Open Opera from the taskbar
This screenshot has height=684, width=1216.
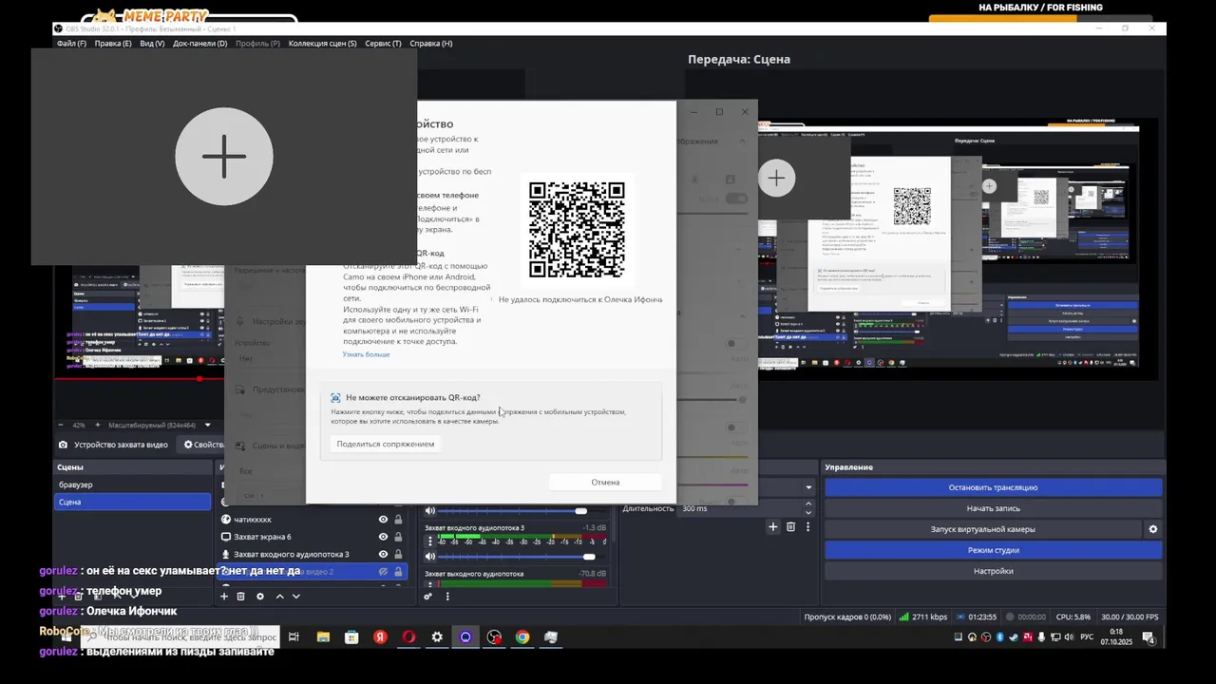pos(408,637)
